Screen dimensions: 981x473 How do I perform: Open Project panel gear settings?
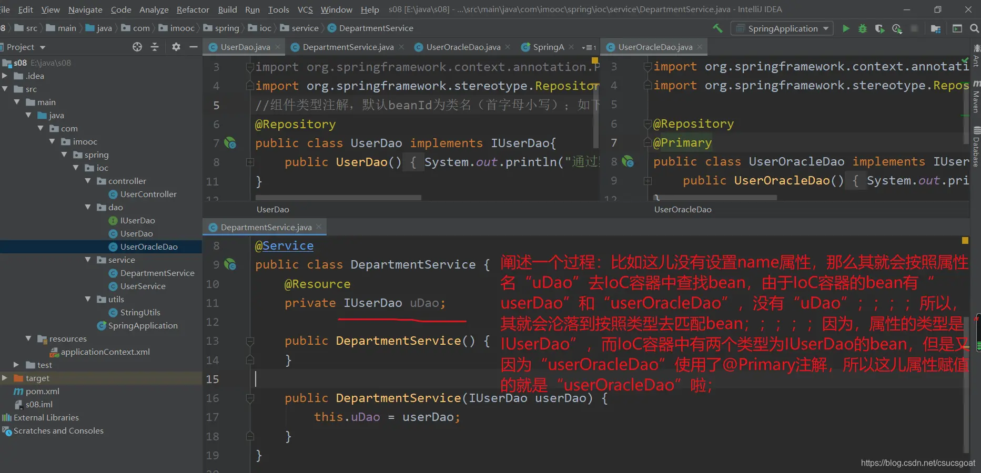176,47
